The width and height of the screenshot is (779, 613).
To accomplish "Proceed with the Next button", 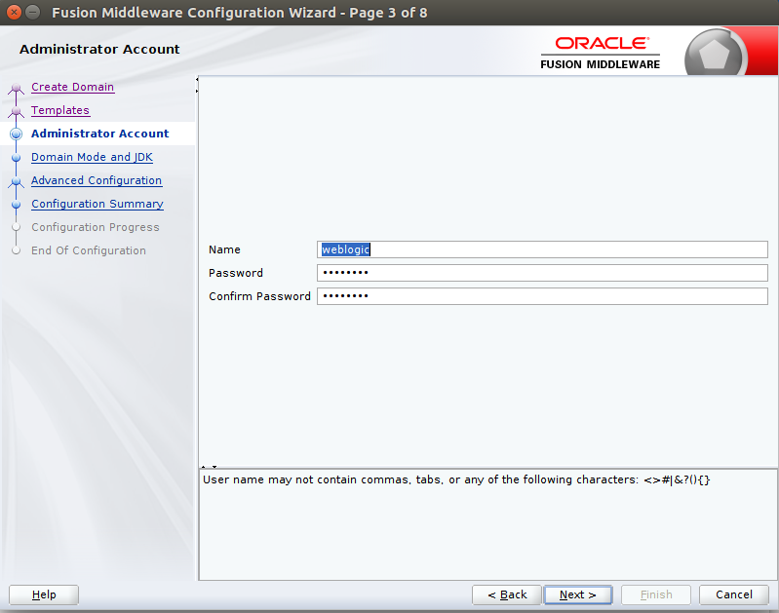I will [x=578, y=594].
